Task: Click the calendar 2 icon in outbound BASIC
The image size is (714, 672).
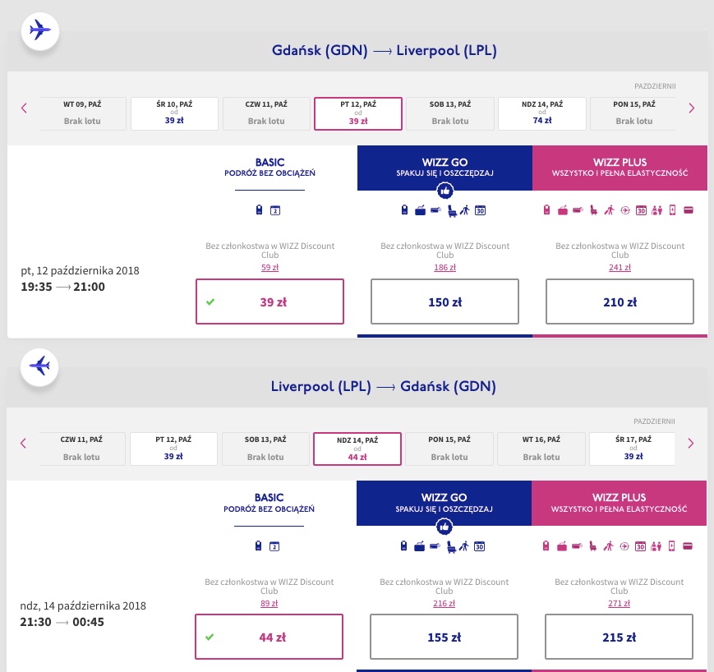Action: point(275,210)
